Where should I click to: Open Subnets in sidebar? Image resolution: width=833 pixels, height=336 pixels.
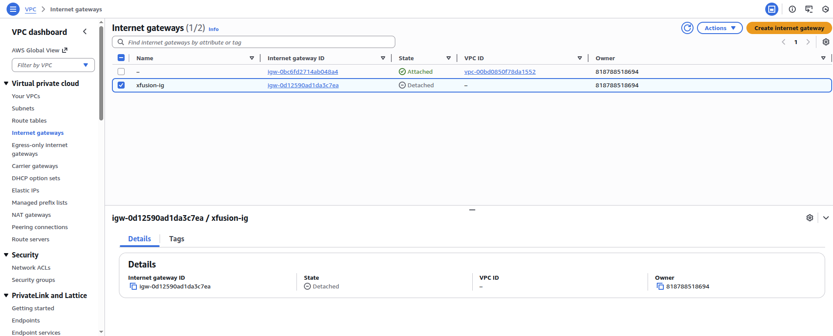pyautogui.click(x=23, y=108)
